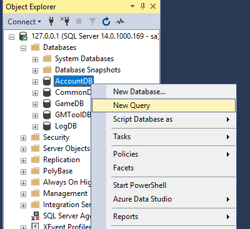Select the System Databases tree label
This screenshot has height=229, width=250.
pos(84,59)
